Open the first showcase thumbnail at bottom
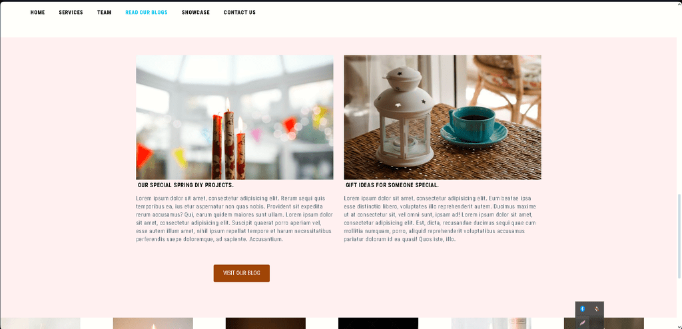682x329 pixels. (40, 324)
